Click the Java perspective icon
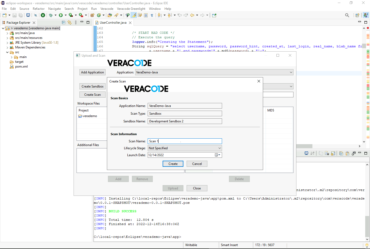 tap(366, 15)
